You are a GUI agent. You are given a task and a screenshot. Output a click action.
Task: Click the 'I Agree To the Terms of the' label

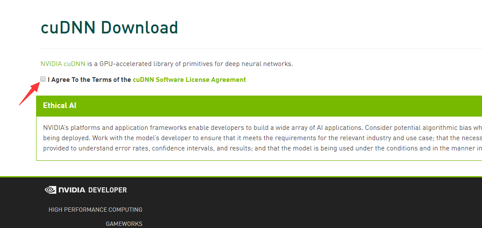point(89,80)
